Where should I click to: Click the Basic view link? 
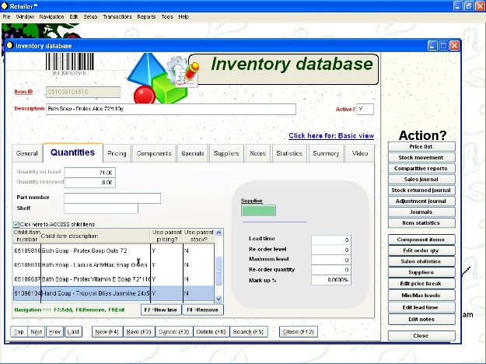[x=331, y=135]
